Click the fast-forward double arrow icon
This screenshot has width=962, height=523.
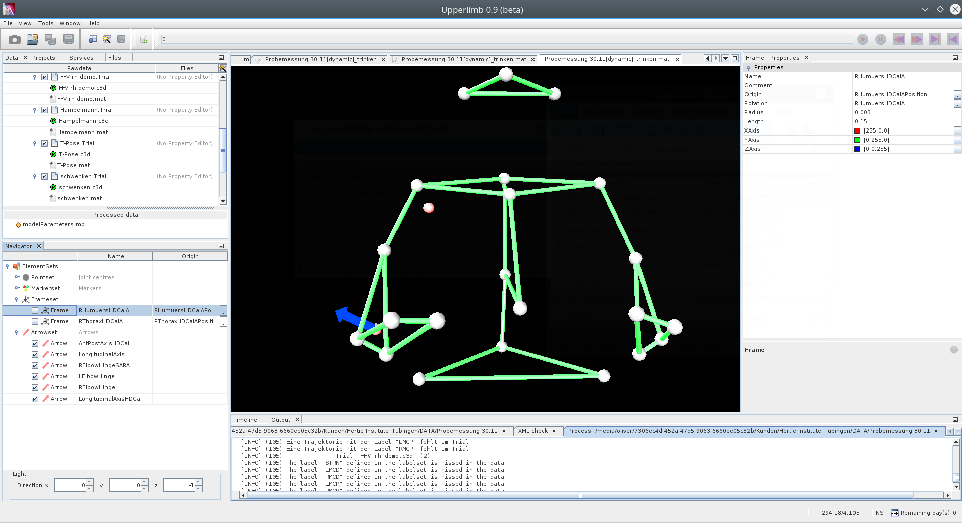[916, 39]
